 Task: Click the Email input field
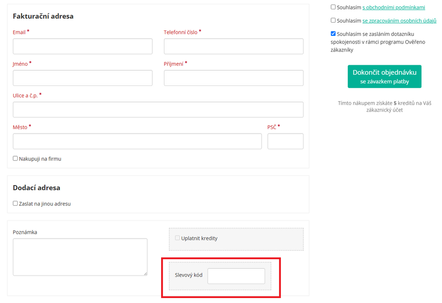pyautogui.click(x=83, y=47)
